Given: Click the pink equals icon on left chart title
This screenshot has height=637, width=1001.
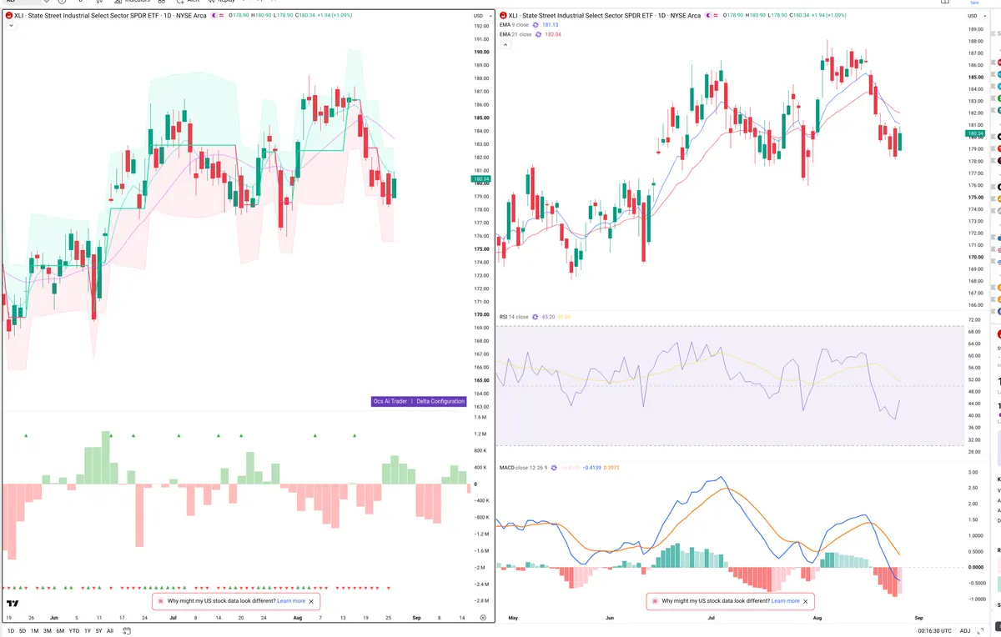Looking at the screenshot, I should pos(223,15).
